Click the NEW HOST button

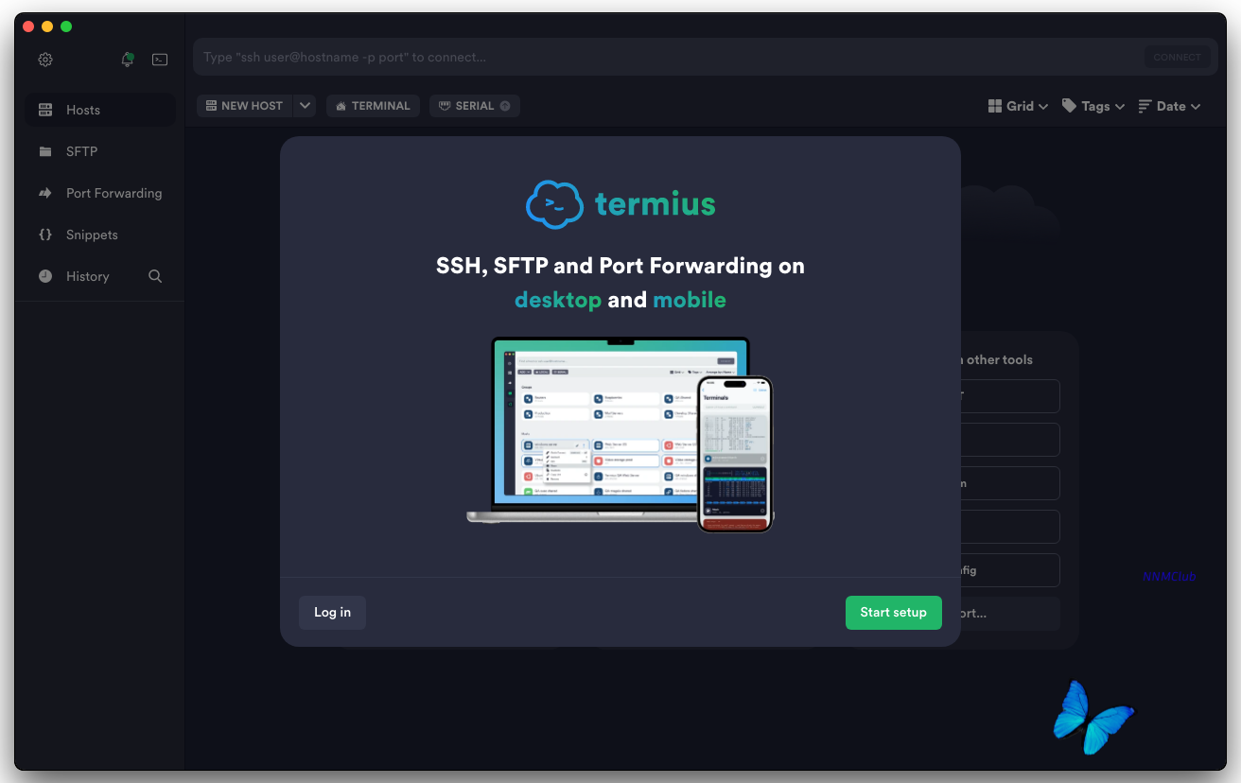(x=244, y=106)
